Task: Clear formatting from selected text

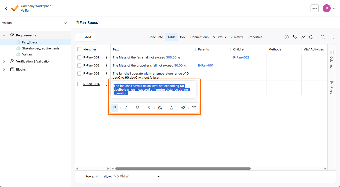Action: (194, 108)
